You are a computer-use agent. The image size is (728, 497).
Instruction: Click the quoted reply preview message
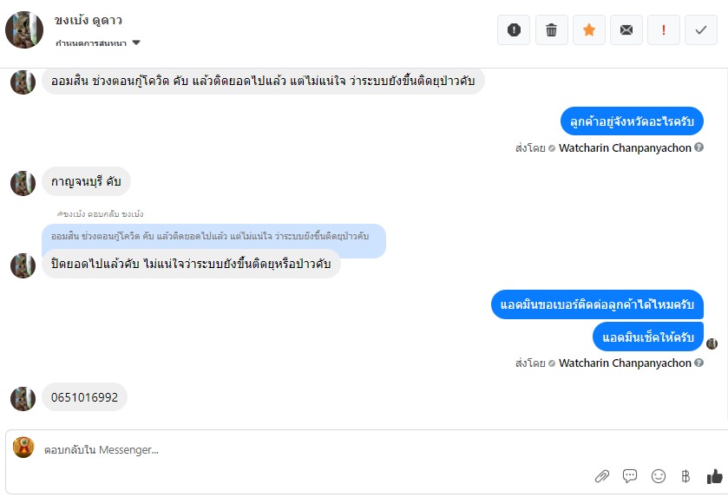[213, 236]
